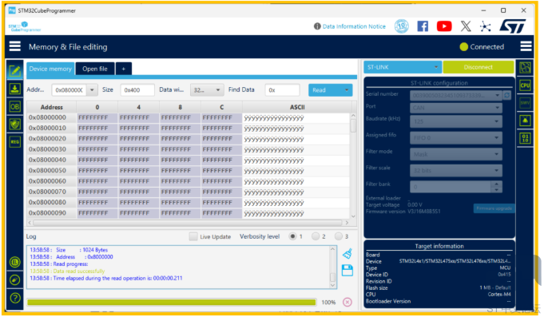This screenshot has height=321, width=548.
Task: Open the X (Twitter) icon
Action: pyautogui.click(x=465, y=26)
